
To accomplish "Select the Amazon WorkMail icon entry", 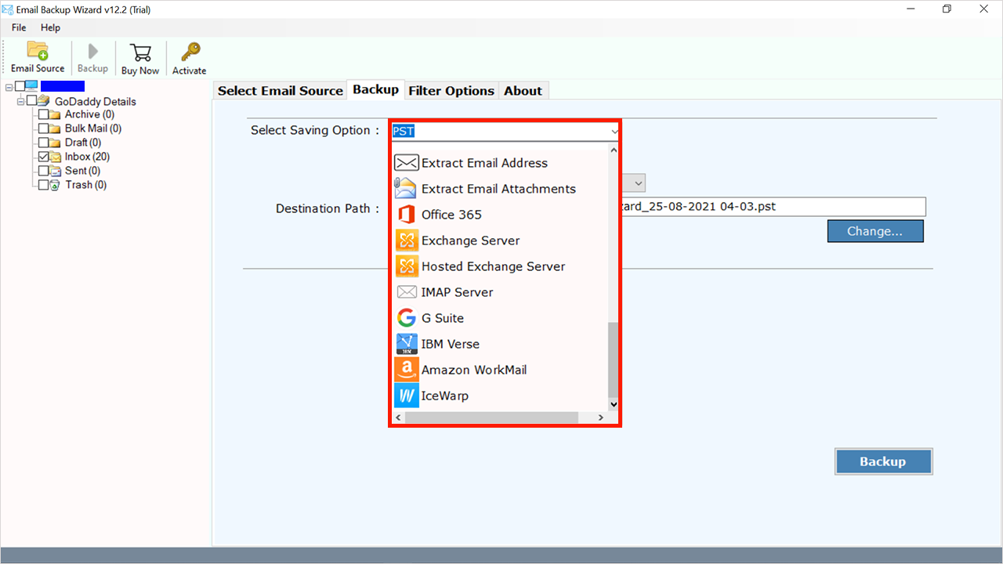I will [406, 370].
